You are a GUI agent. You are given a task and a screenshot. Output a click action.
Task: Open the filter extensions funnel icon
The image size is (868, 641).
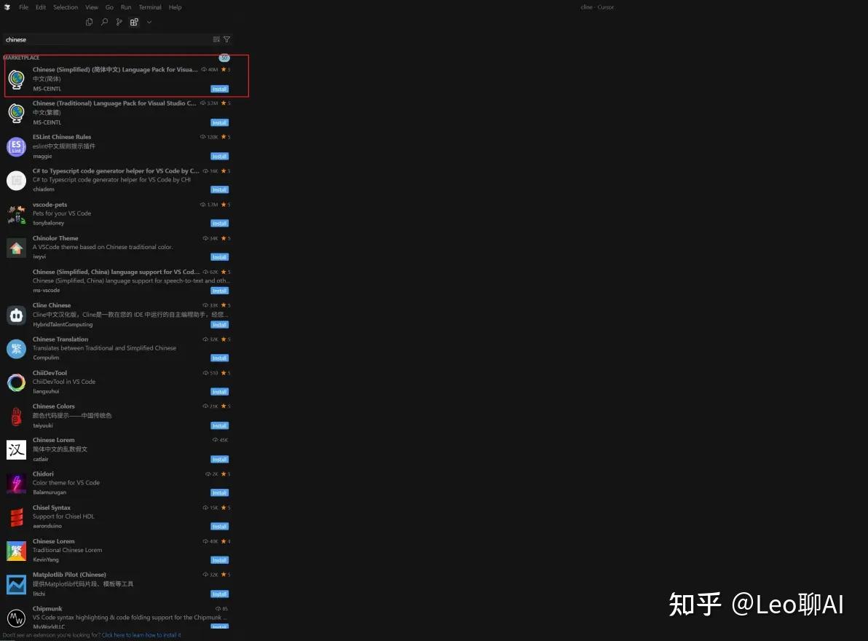[x=226, y=39]
